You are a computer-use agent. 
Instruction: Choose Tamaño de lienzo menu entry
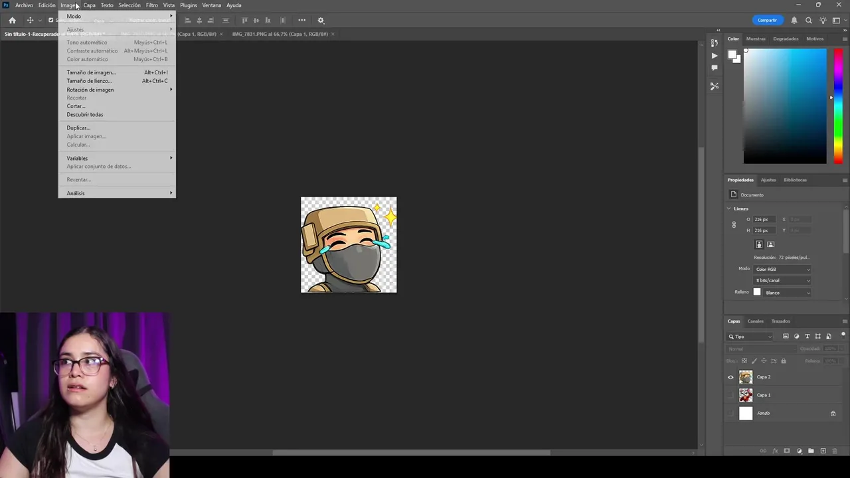[117, 81]
